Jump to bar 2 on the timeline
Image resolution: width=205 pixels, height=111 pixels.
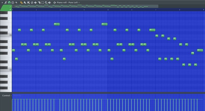tap(36, 10)
